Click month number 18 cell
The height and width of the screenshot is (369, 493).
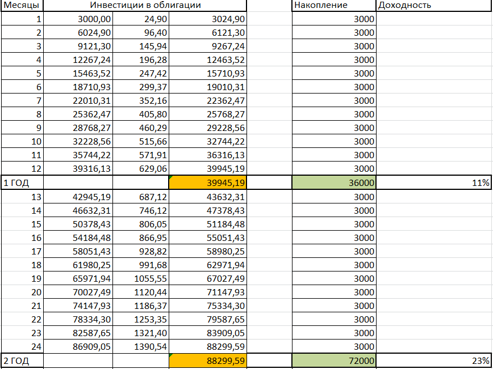[22, 265]
